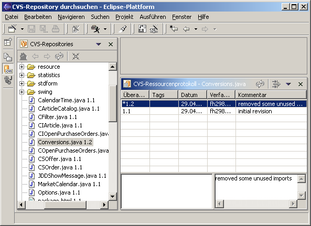Screen dimensions: 311x226
Task: Click the Home icon in CVS-Repositories toolbar
Action: tap(24, 57)
